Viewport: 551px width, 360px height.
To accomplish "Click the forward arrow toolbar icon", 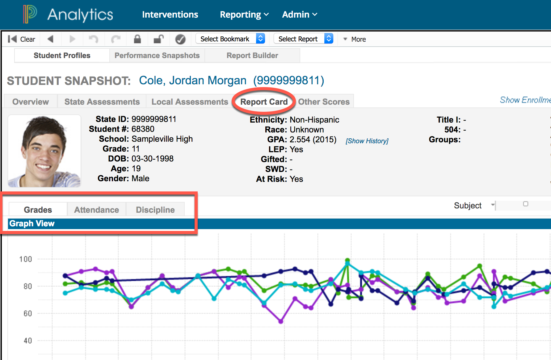I will coord(72,39).
